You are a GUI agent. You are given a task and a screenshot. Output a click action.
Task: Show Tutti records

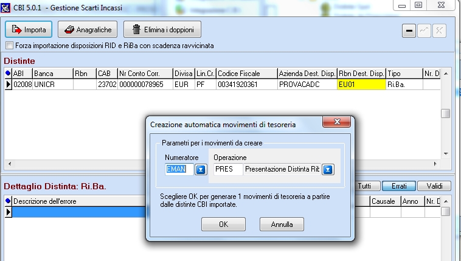tap(367, 186)
